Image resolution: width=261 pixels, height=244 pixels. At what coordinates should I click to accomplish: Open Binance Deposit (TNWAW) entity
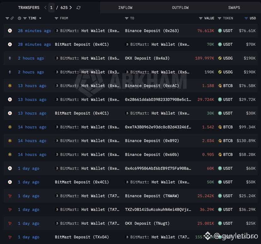coord(152,196)
